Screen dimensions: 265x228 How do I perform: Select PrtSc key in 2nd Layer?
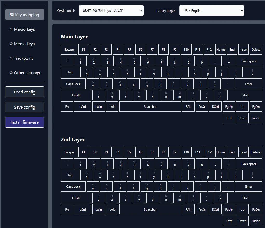[x=202, y=209]
